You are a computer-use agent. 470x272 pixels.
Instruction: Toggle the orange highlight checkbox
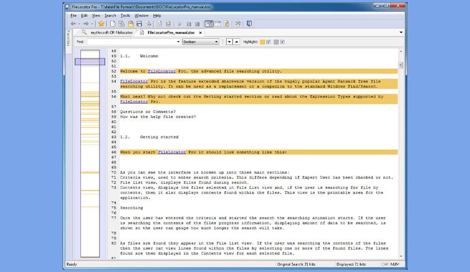[x=269, y=42]
